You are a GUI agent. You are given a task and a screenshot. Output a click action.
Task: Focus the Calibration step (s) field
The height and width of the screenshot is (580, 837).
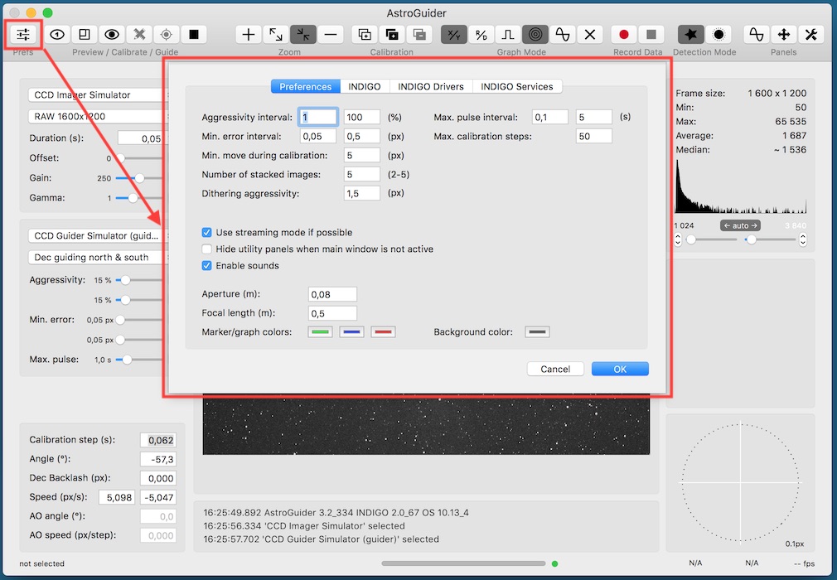pos(158,440)
